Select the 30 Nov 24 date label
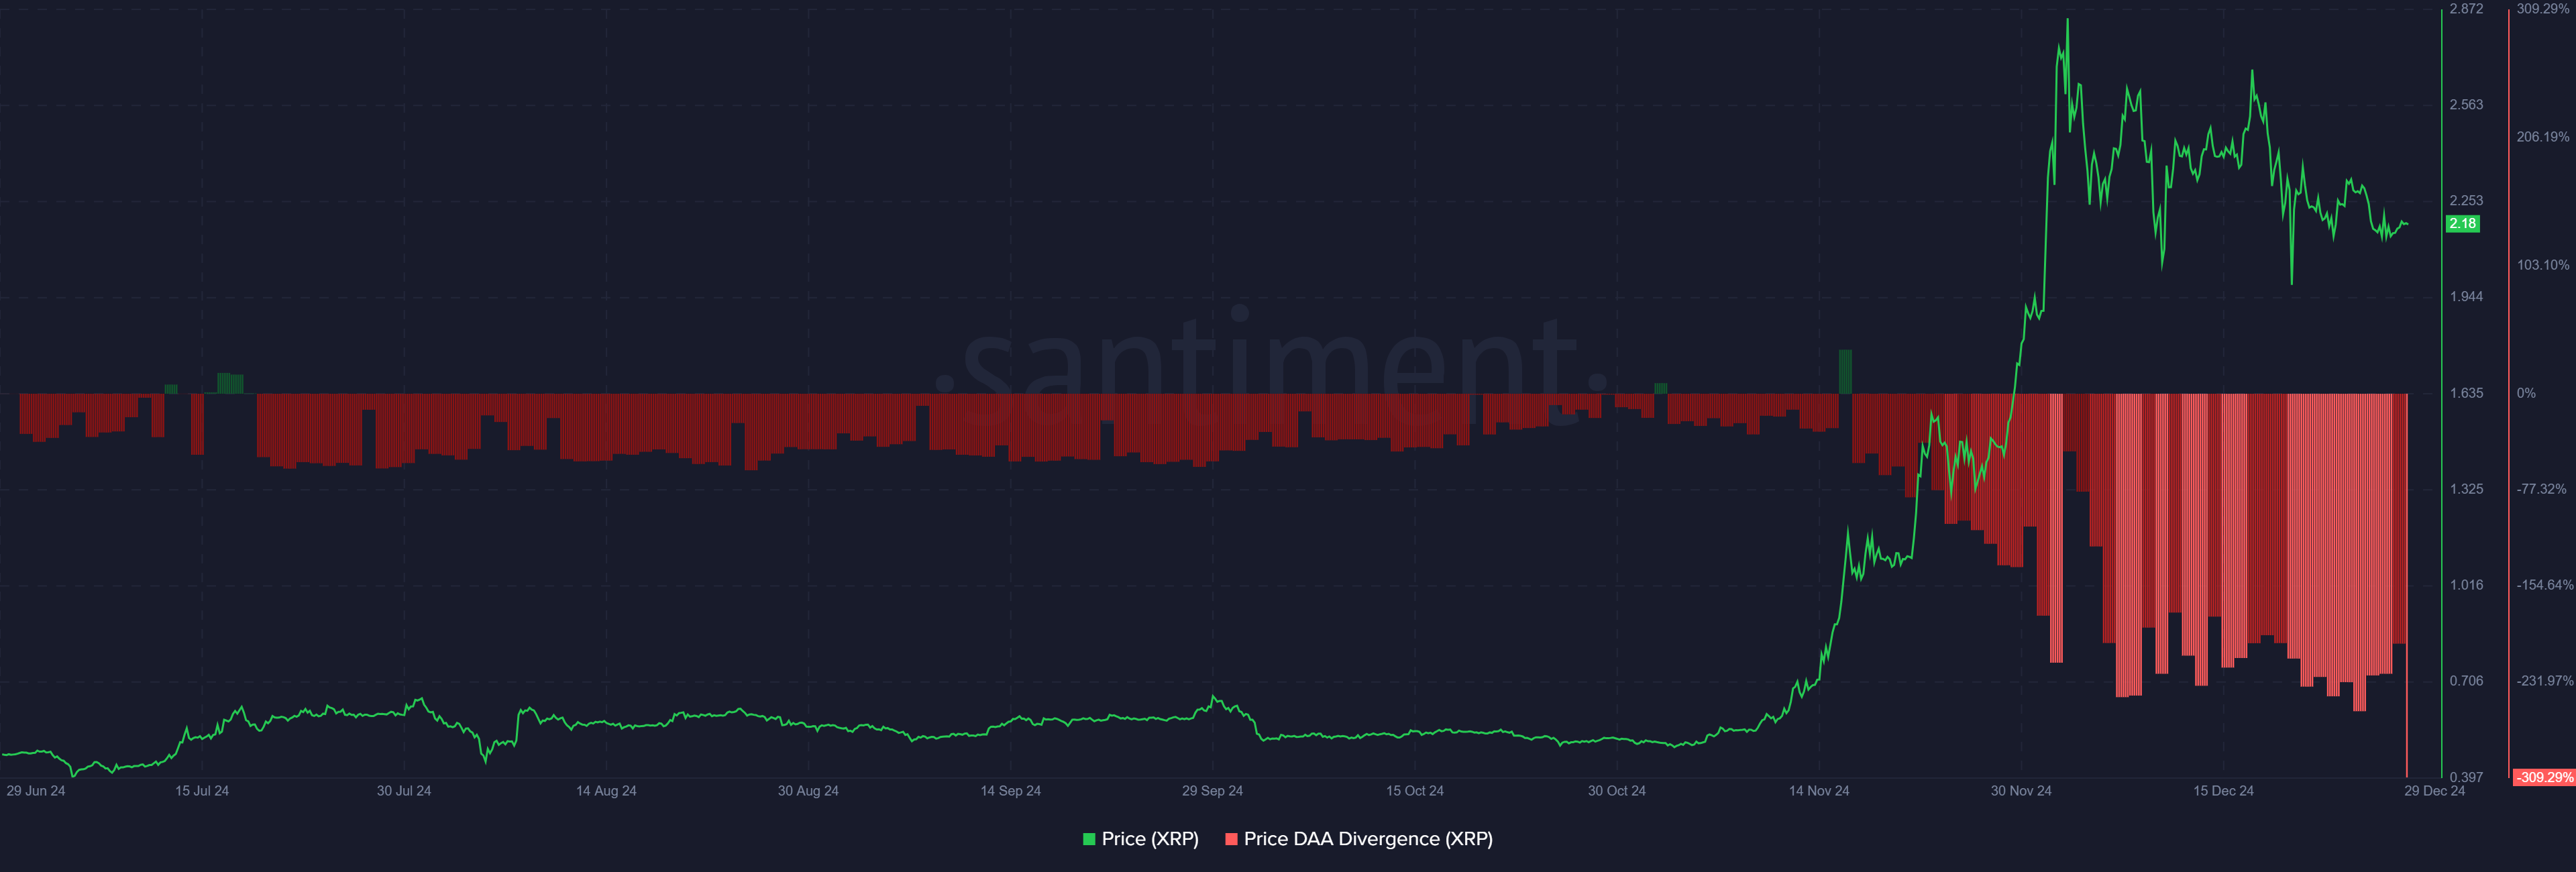Viewport: 2576px width, 872px height. pos(2020,791)
